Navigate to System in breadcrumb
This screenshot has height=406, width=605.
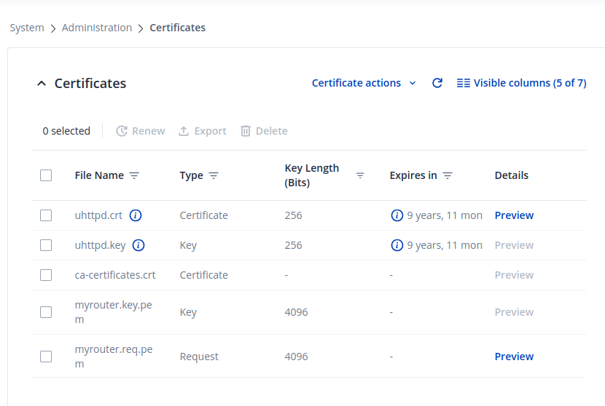point(27,28)
